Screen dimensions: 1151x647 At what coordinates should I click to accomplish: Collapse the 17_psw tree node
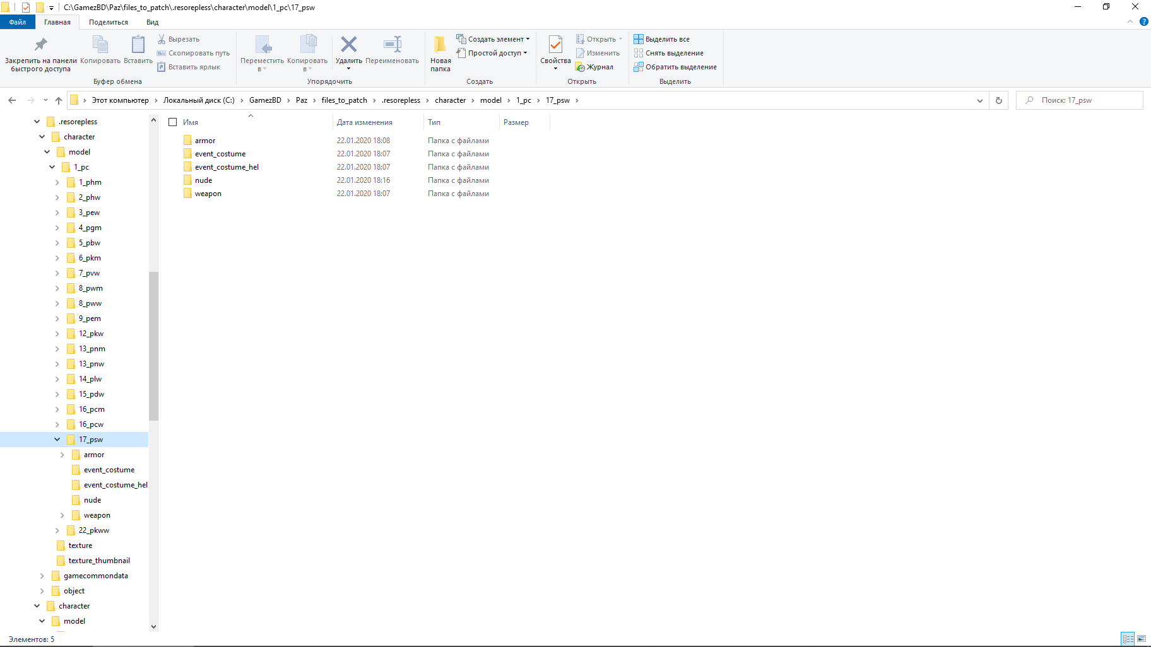[x=57, y=440]
